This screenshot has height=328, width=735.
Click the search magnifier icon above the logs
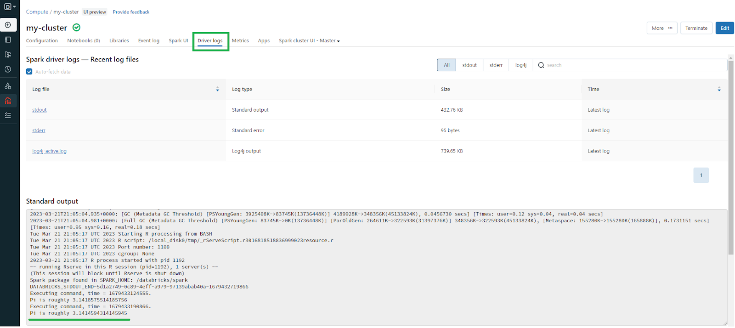(x=541, y=65)
